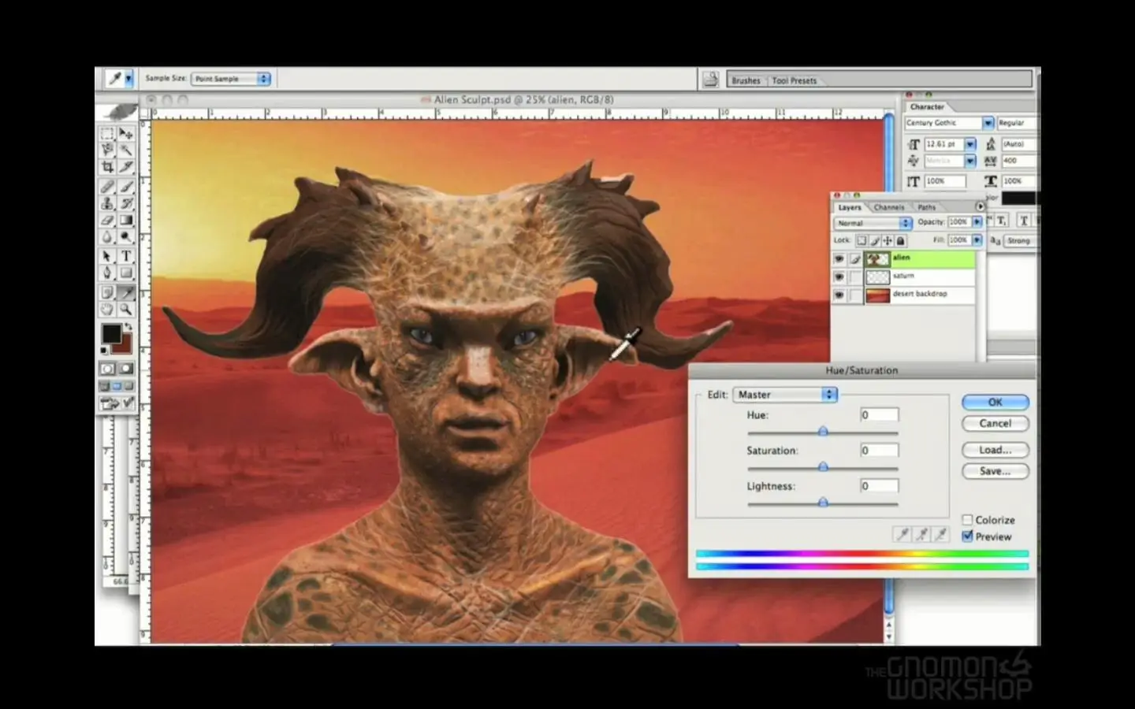
Task: Click OK in Hue/Saturation dialog
Action: click(x=995, y=402)
